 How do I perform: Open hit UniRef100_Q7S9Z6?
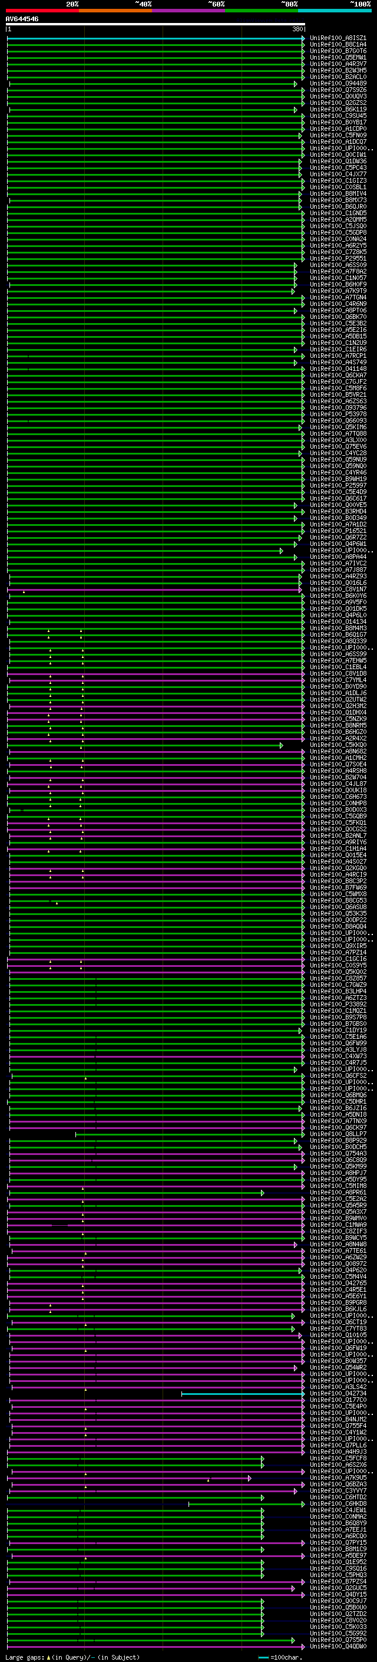click(338, 90)
